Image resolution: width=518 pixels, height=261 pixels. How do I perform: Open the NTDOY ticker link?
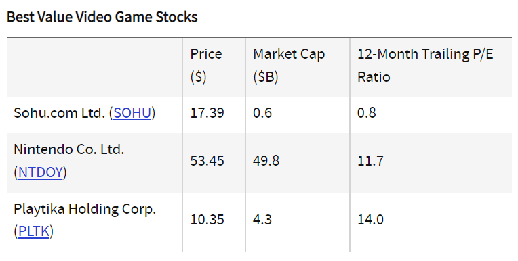pos(40,172)
